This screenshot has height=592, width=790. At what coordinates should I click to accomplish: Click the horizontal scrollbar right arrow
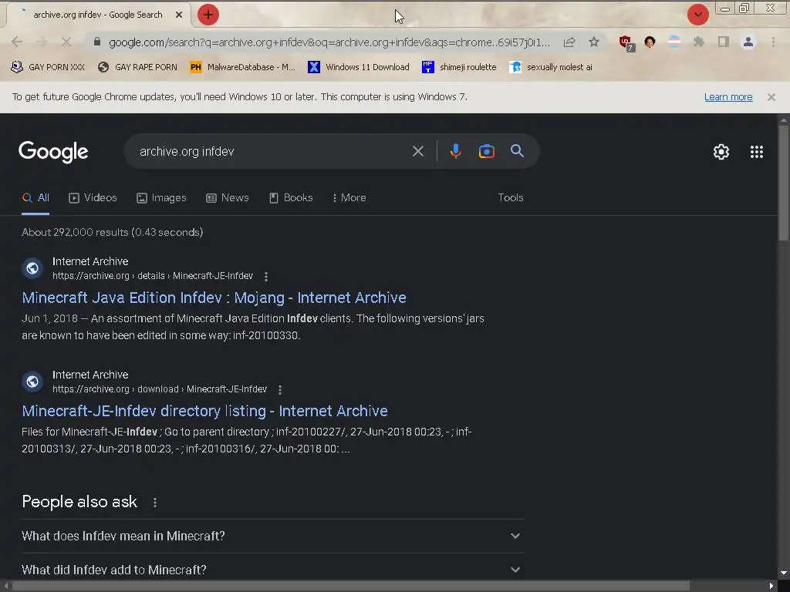click(x=771, y=586)
